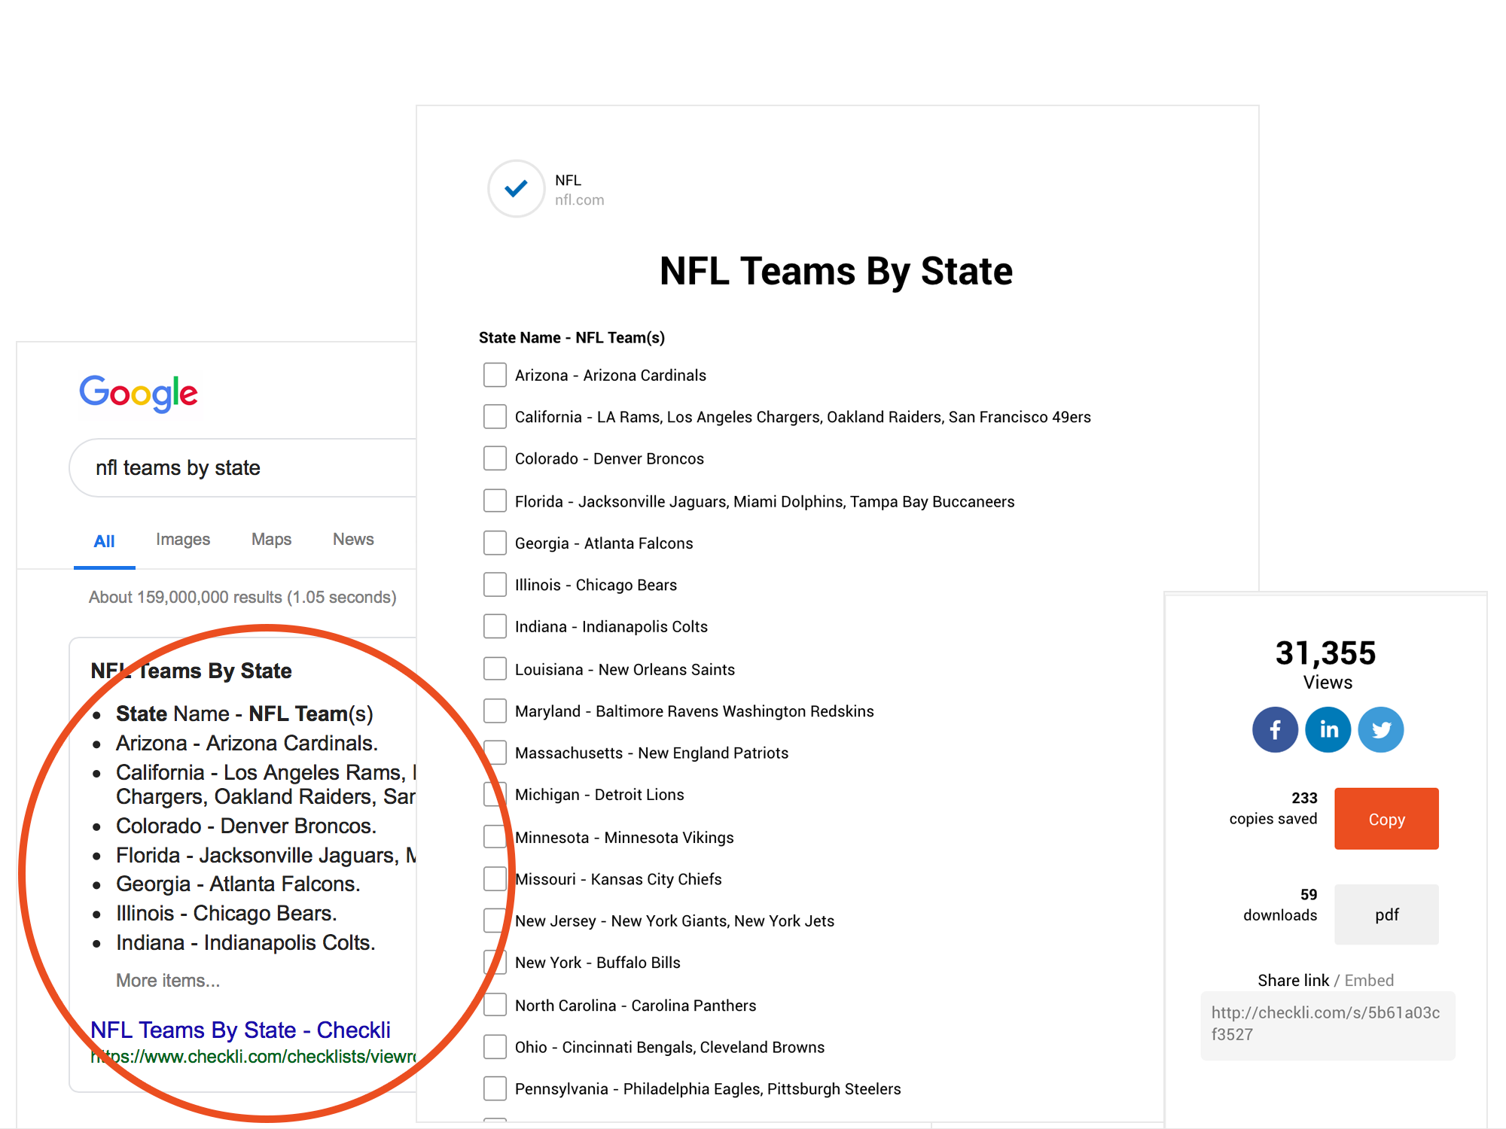Mark the Illinois - Chicago Bears checkbox
This screenshot has height=1129, width=1506.
495,585
